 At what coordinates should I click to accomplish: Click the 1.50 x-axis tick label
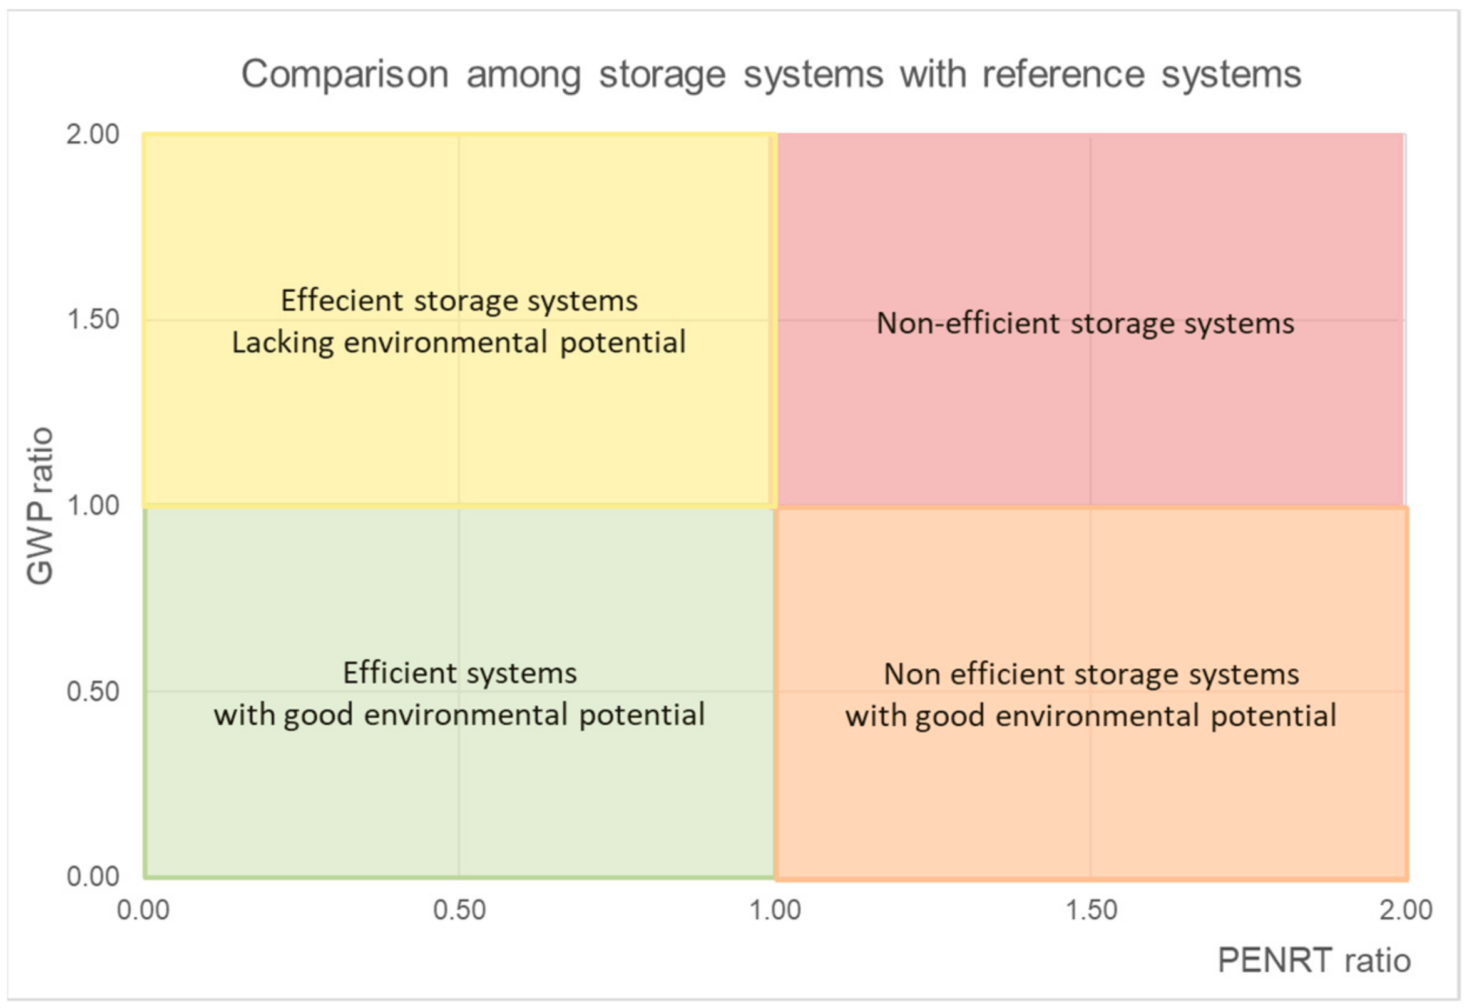click(x=1091, y=910)
